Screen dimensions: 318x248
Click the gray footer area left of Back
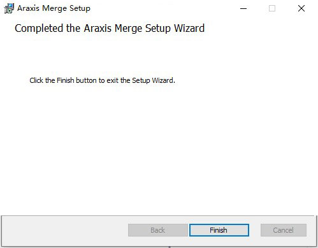pyautogui.click(x=65, y=230)
